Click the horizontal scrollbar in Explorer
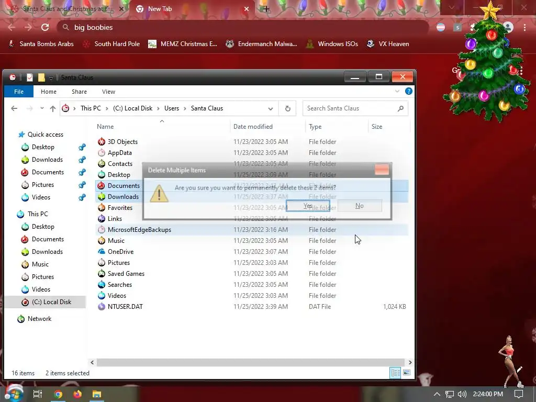The width and height of the screenshot is (536, 402). click(251, 362)
